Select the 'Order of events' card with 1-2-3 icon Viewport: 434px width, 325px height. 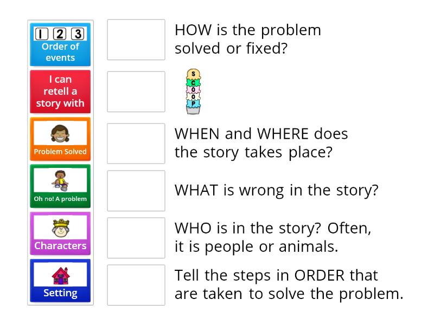[60, 45]
